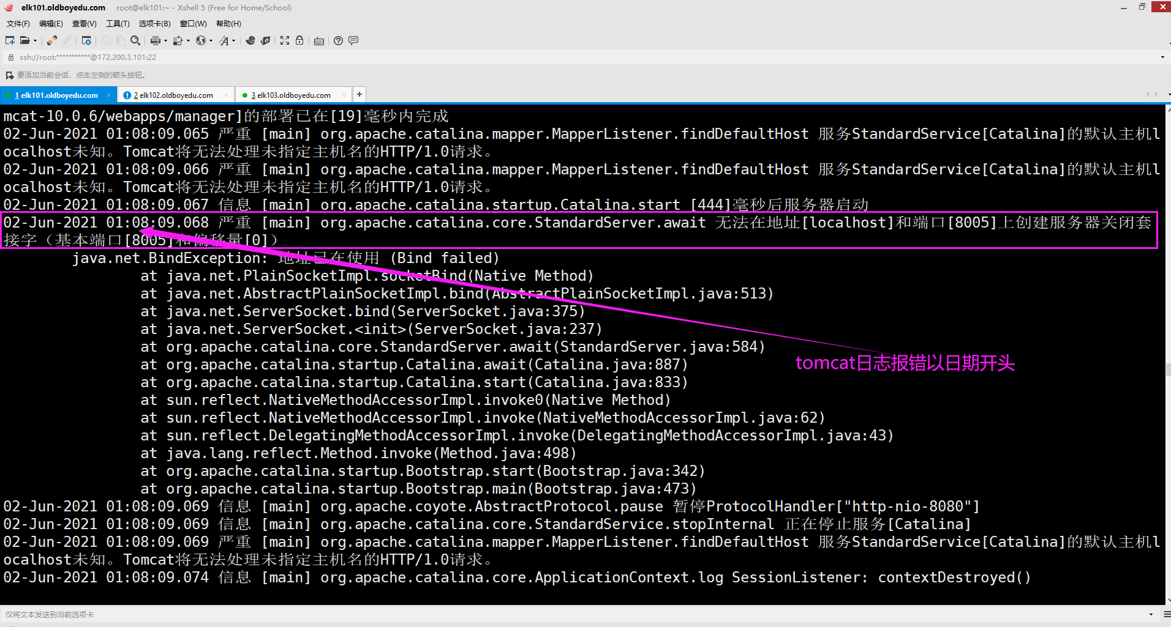The image size is (1171, 627).
Task: Toggle the lock screen icon
Action: point(299,40)
